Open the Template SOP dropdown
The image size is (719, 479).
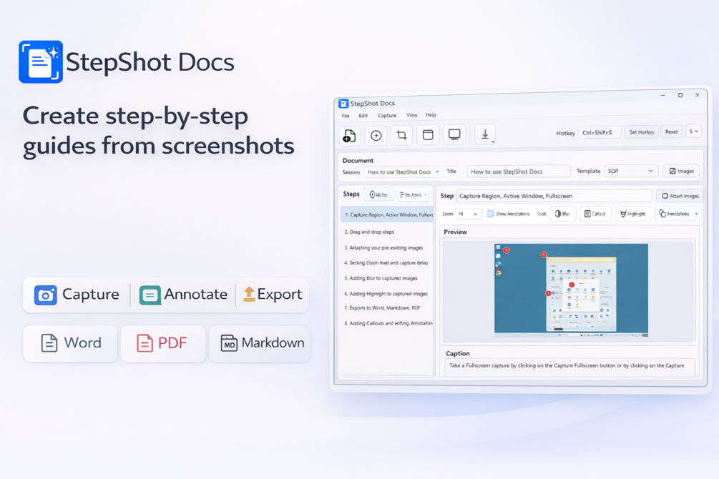click(631, 171)
